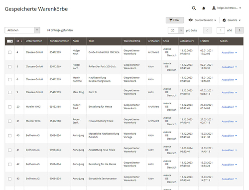The image size is (249, 190).
Task: Open the per-page count dropdown arrow
Action: (x=181, y=30)
